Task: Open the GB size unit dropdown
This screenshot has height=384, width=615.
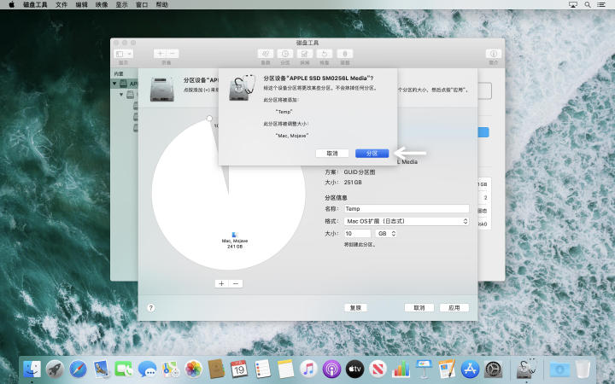Action: (x=386, y=234)
